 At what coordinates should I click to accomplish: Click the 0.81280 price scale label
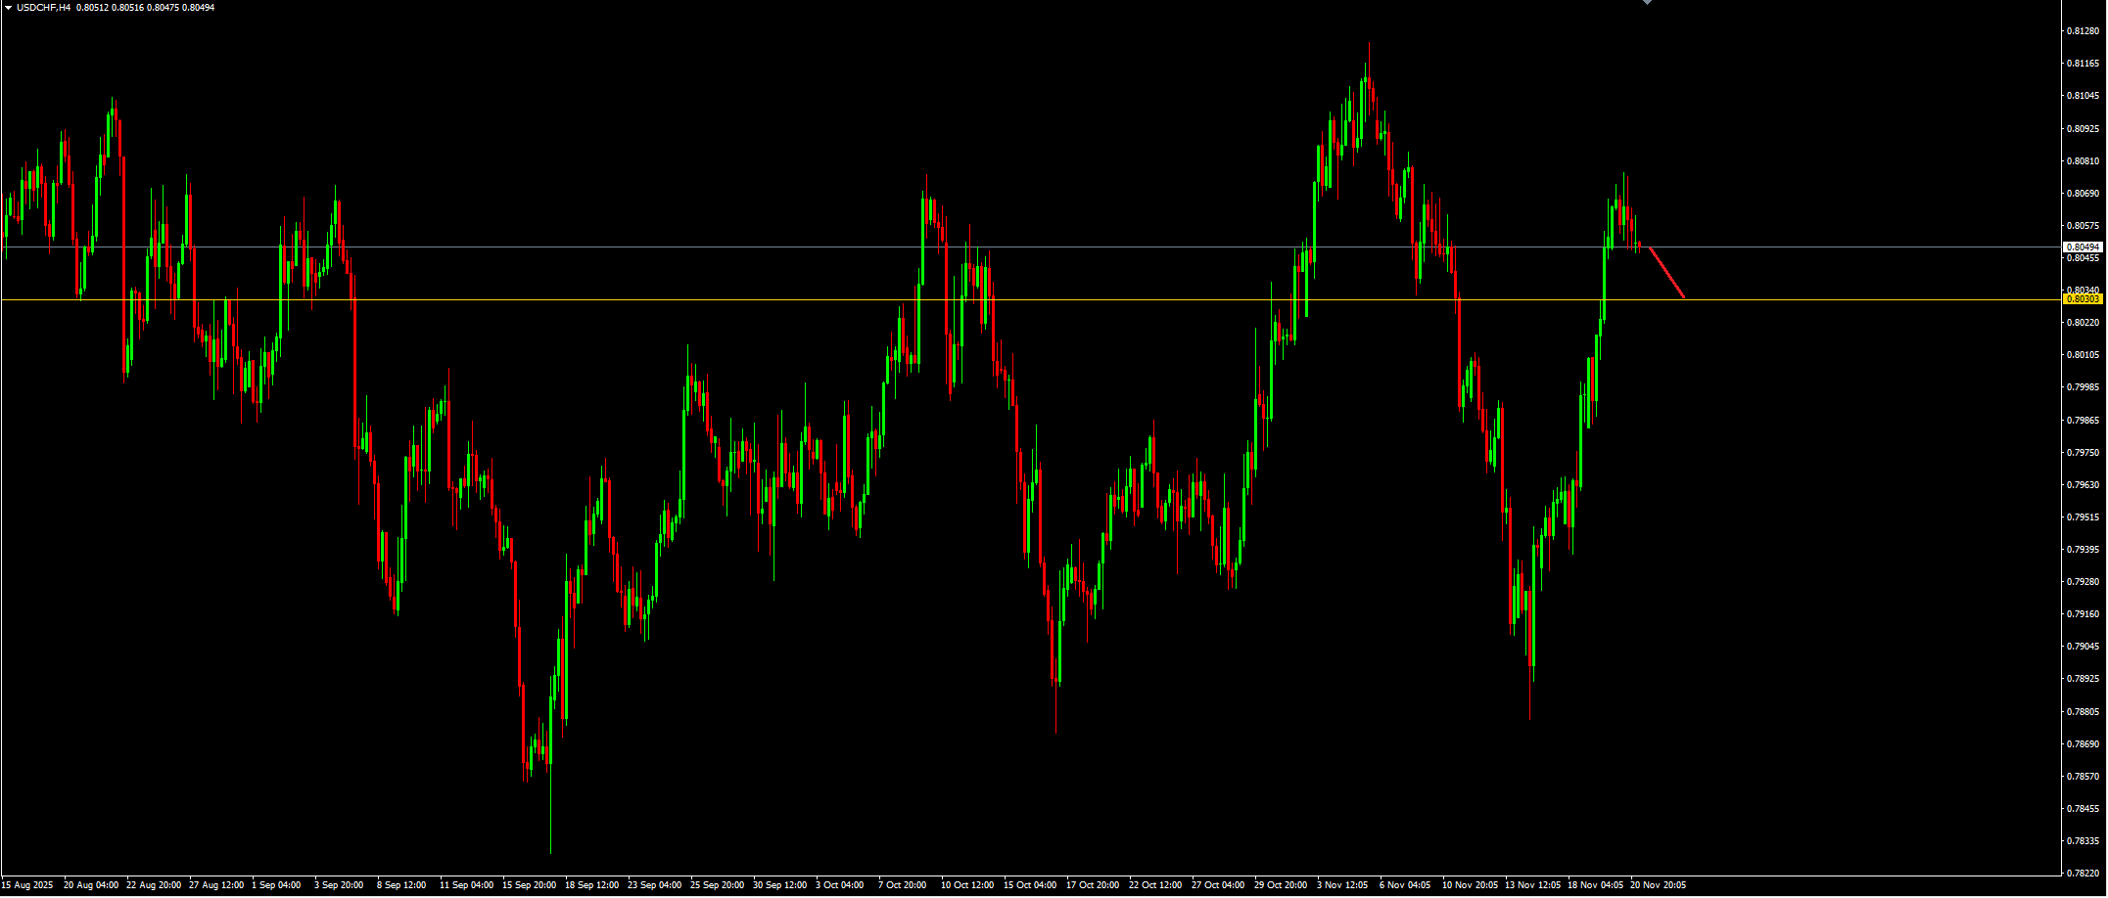pyautogui.click(x=2083, y=31)
